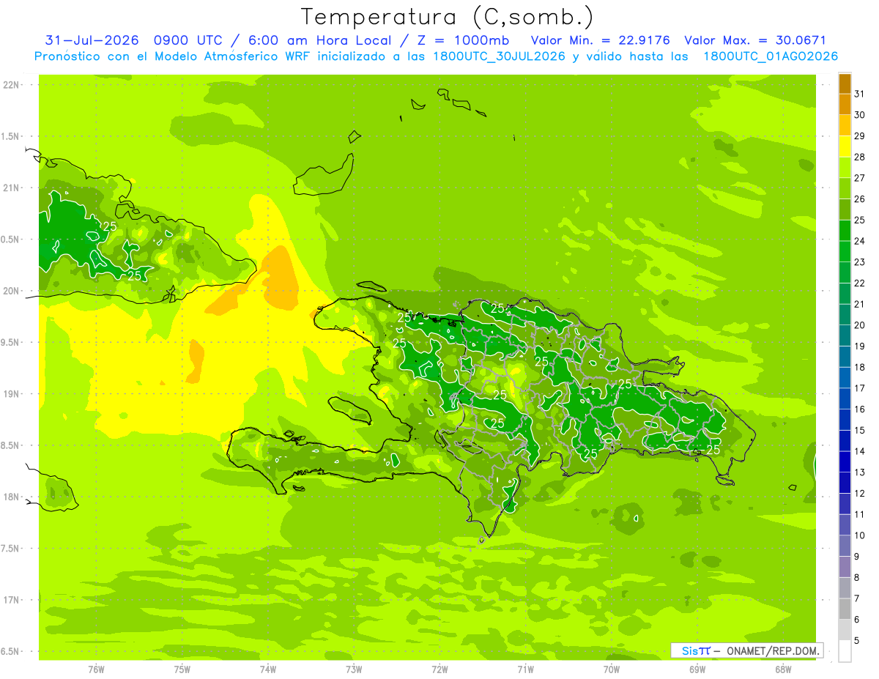Click the 'Temperatura (C,somb.)' chart title
The width and height of the screenshot is (879, 679).
point(448,17)
